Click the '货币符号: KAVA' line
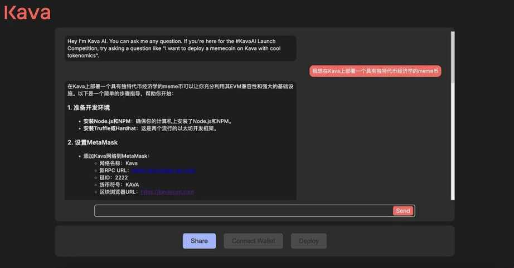The height and width of the screenshot is (268, 514). [119, 185]
